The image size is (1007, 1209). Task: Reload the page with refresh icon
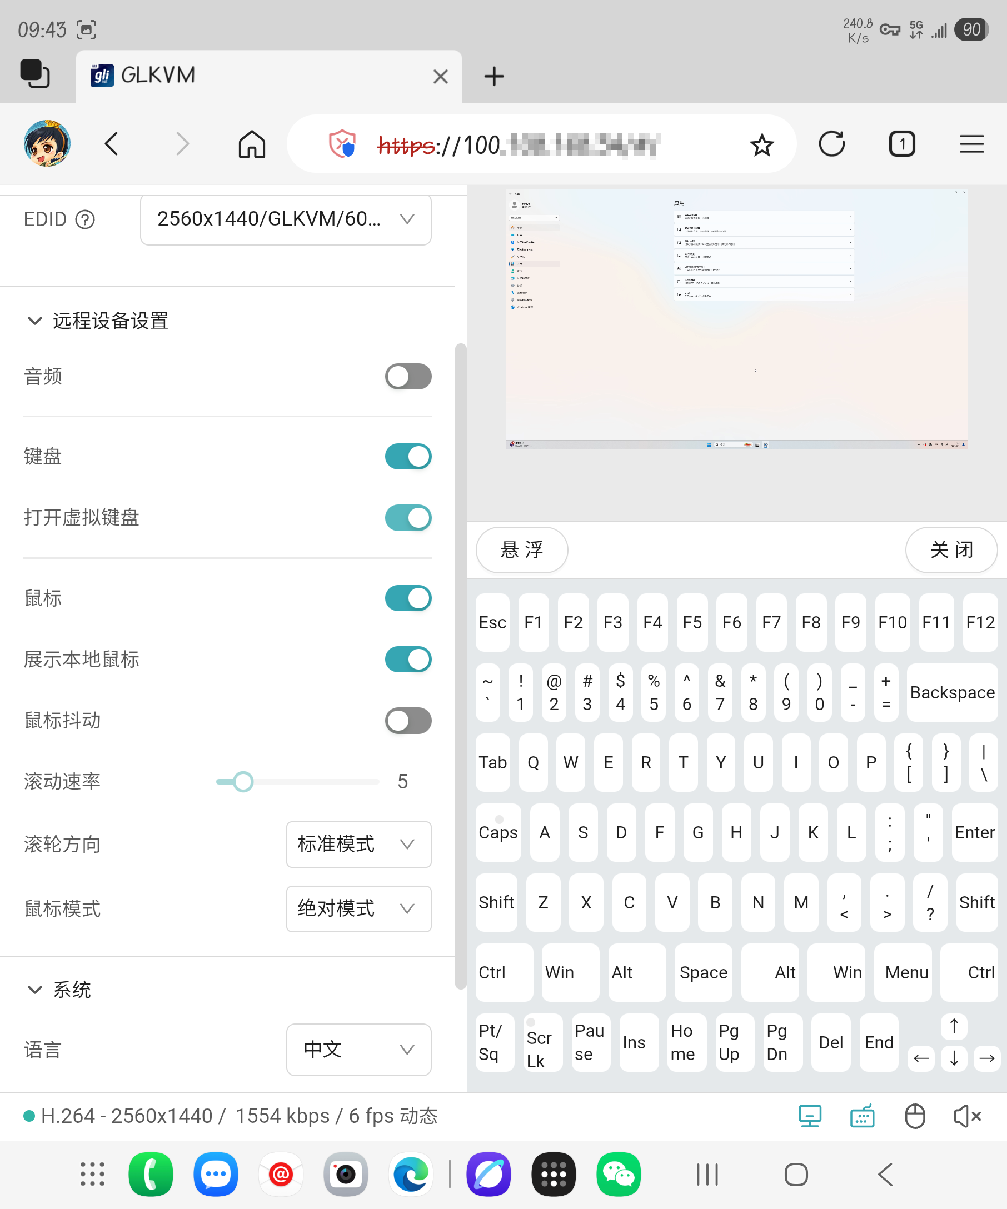click(x=831, y=144)
